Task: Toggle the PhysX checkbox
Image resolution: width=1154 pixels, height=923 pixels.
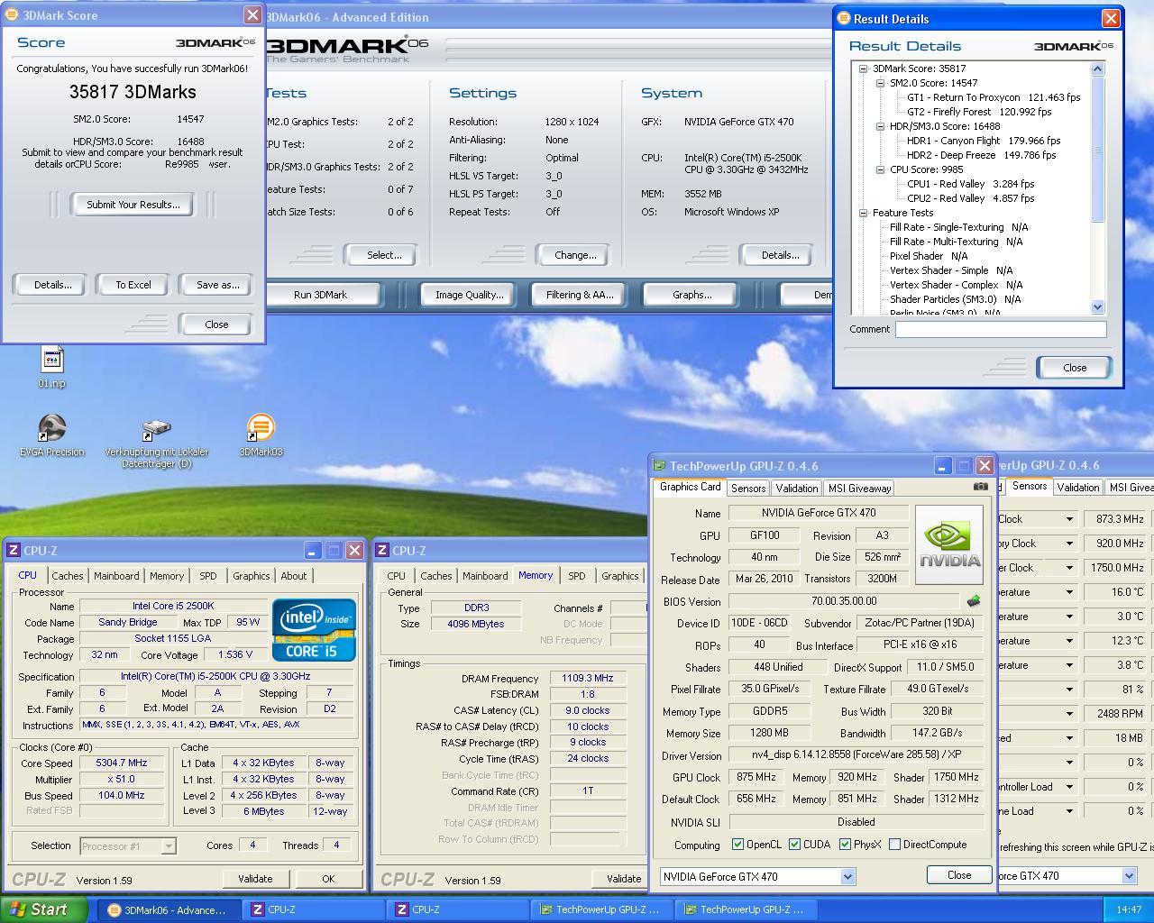Action: [845, 845]
